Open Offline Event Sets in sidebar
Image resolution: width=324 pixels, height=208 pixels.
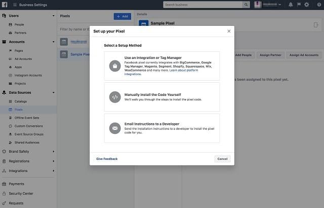pyautogui.click(x=27, y=118)
